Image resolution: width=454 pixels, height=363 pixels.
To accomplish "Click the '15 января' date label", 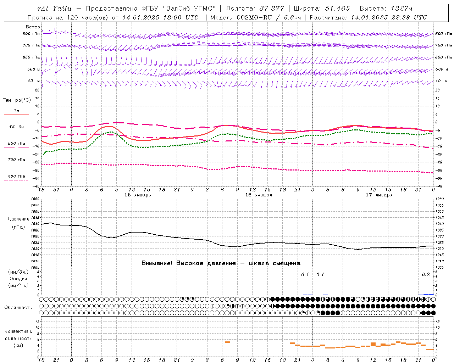I will point(138,195).
